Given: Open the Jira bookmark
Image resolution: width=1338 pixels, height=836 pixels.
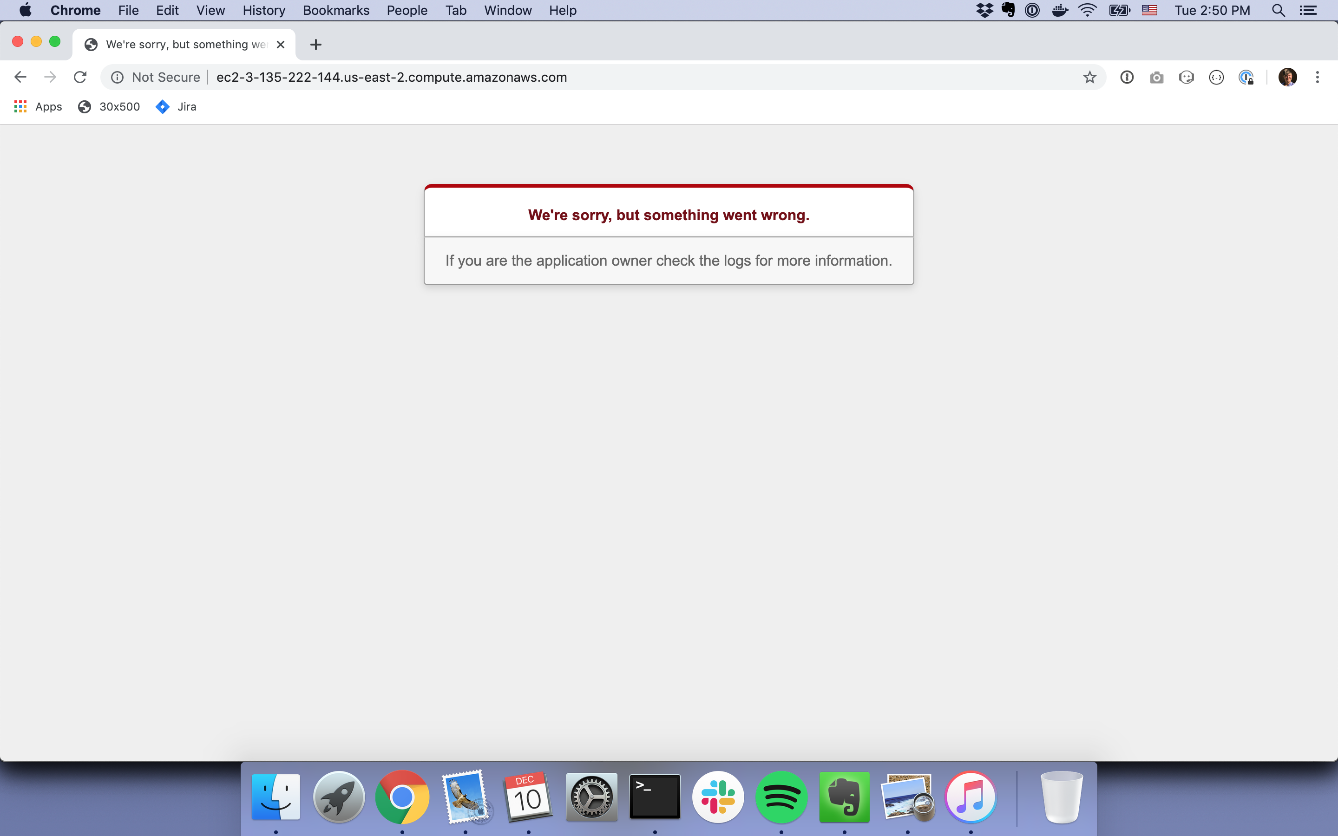Looking at the screenshot, I should tap(177, 107).
